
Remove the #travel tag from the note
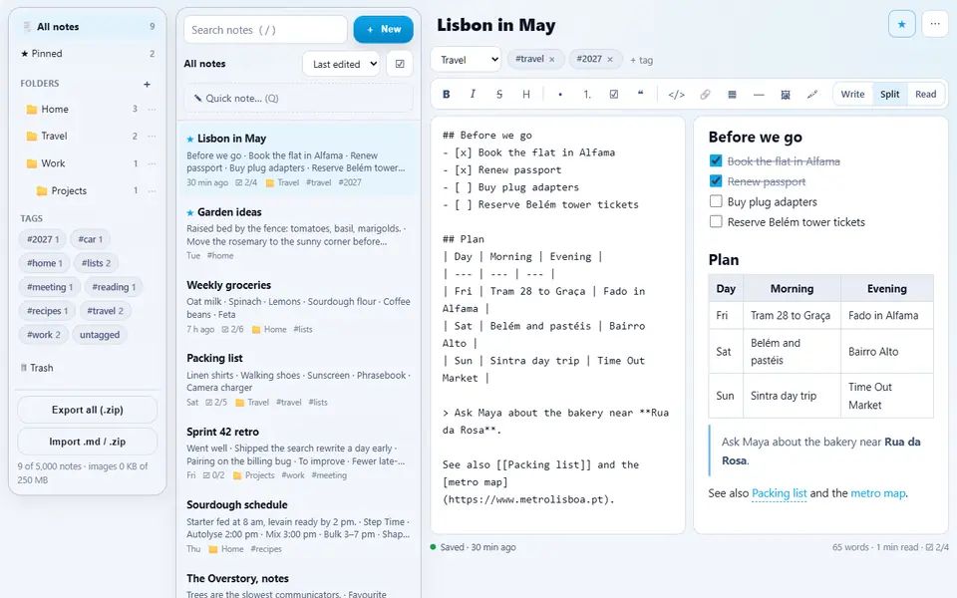pos(551,59)
